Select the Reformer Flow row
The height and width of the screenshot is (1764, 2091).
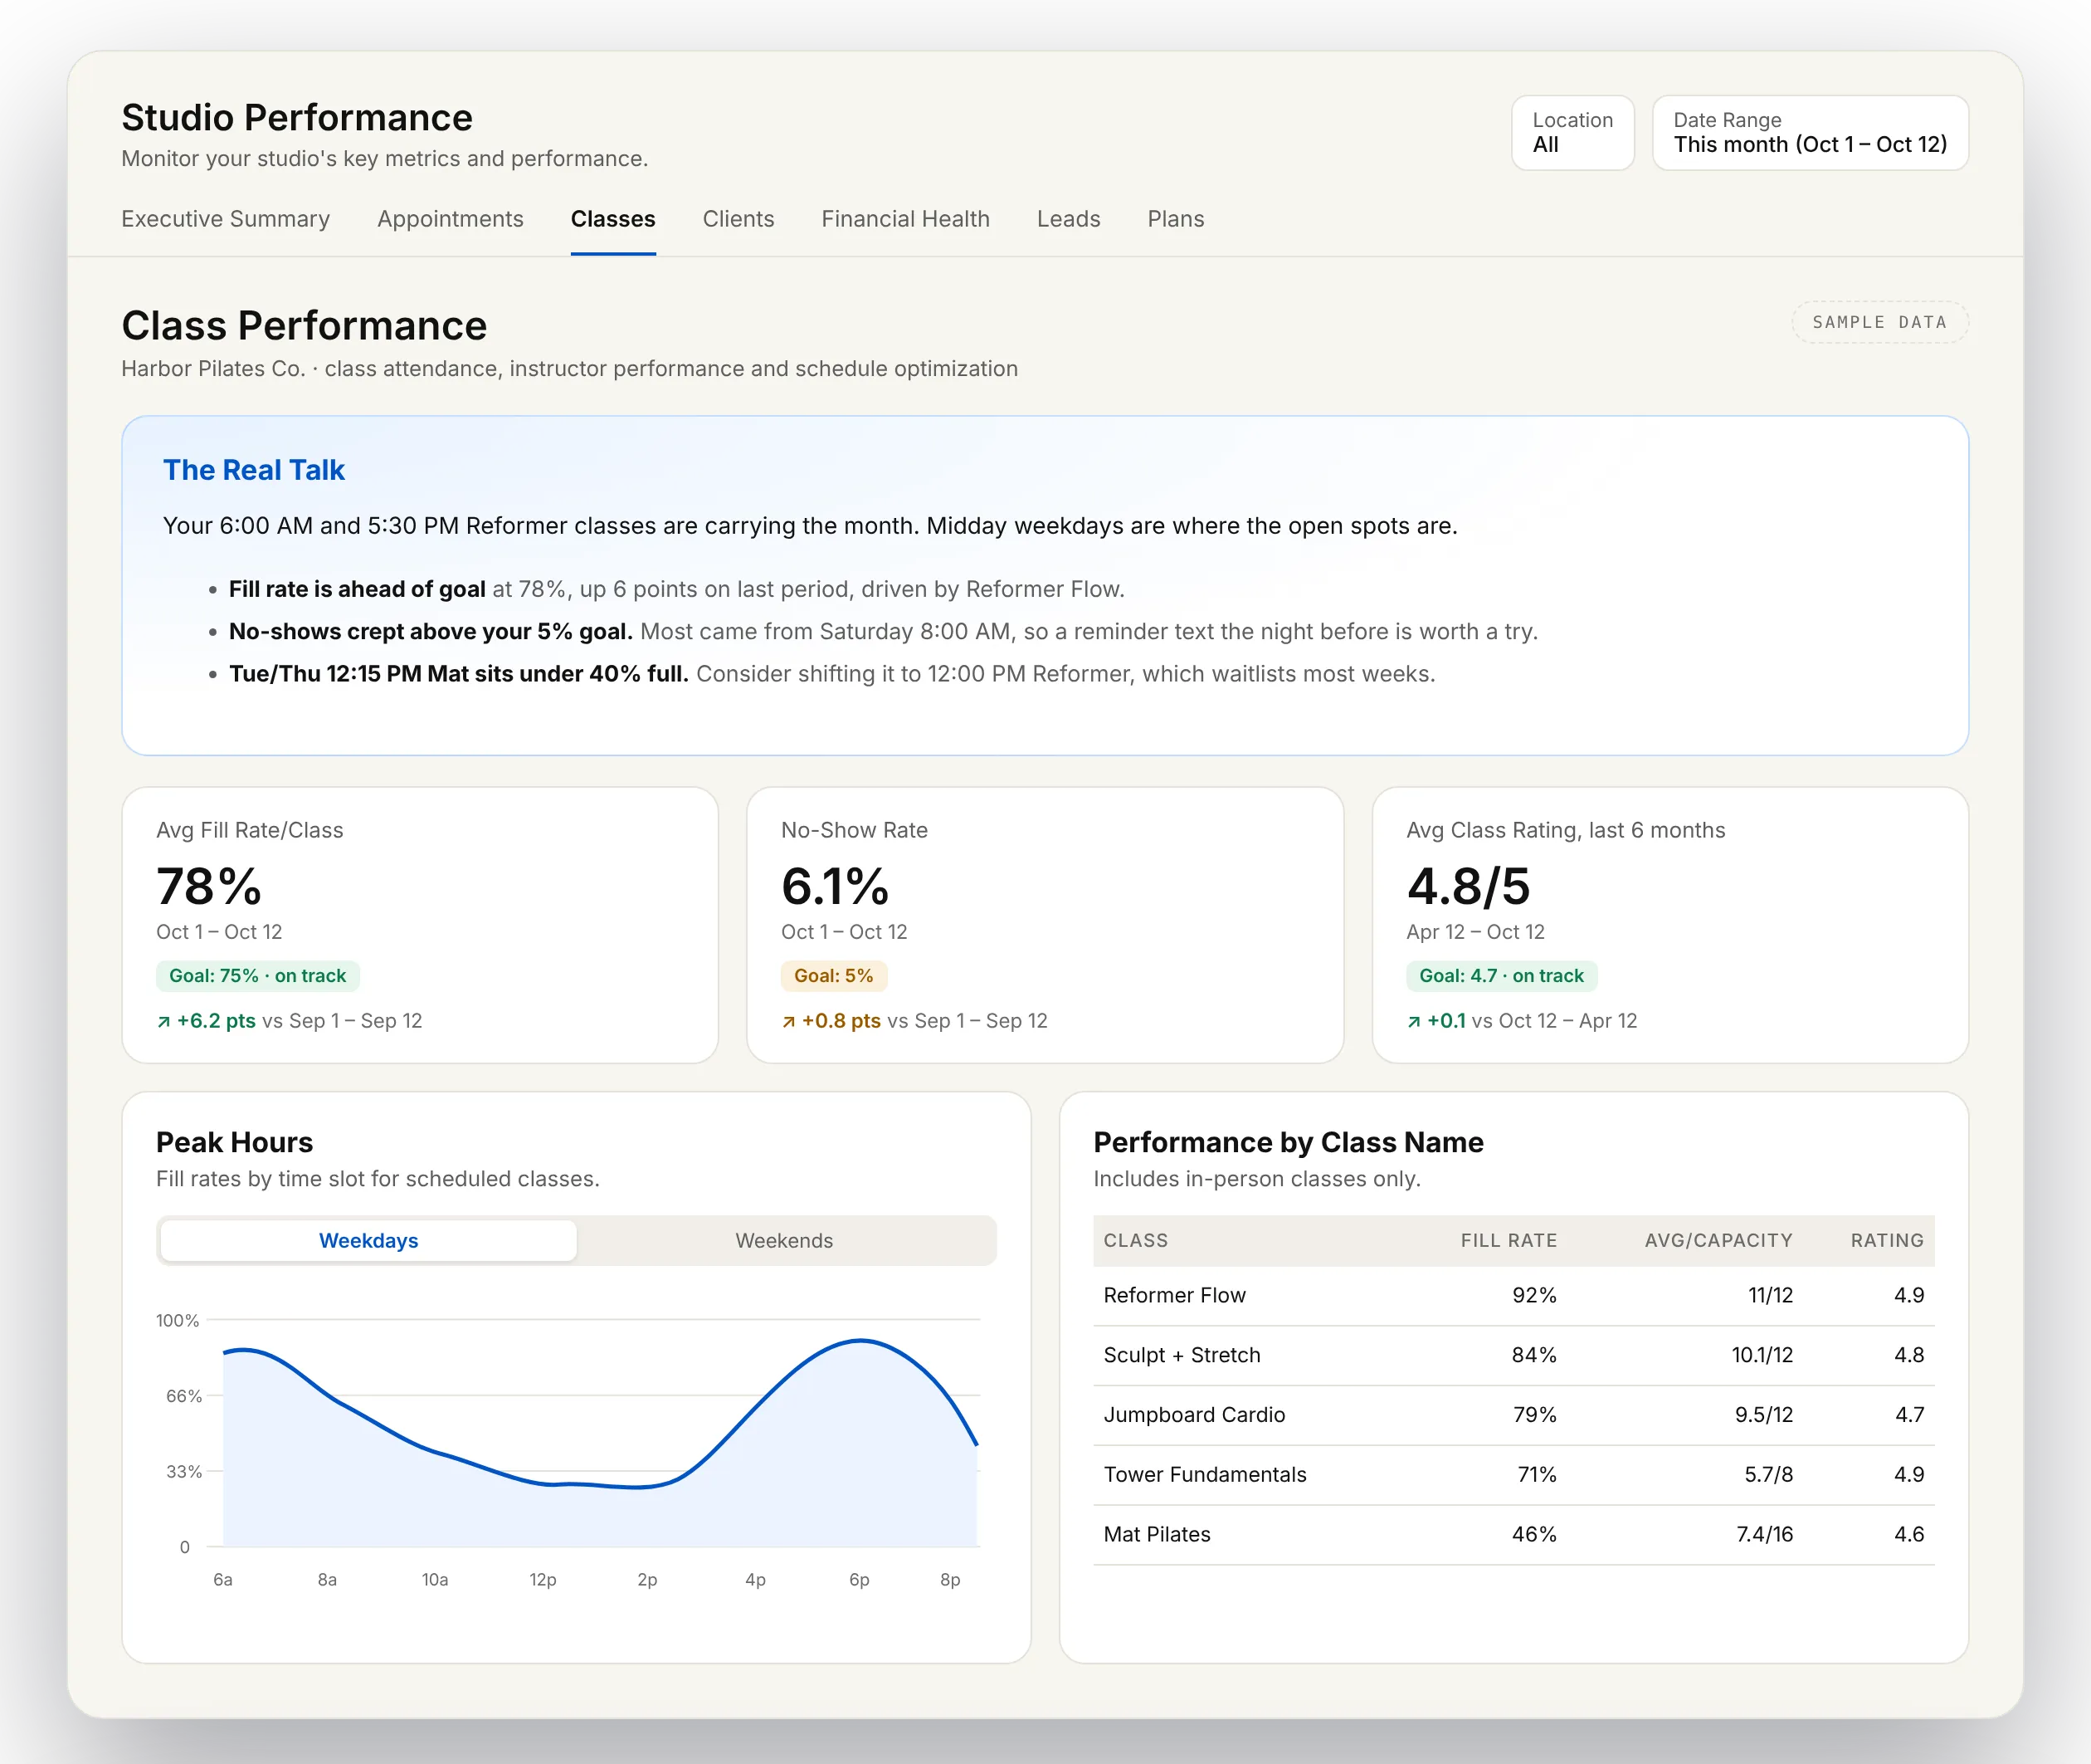tap(1513, 1295)
